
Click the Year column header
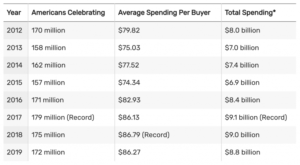pyautogui.click(x=14, y=13)
